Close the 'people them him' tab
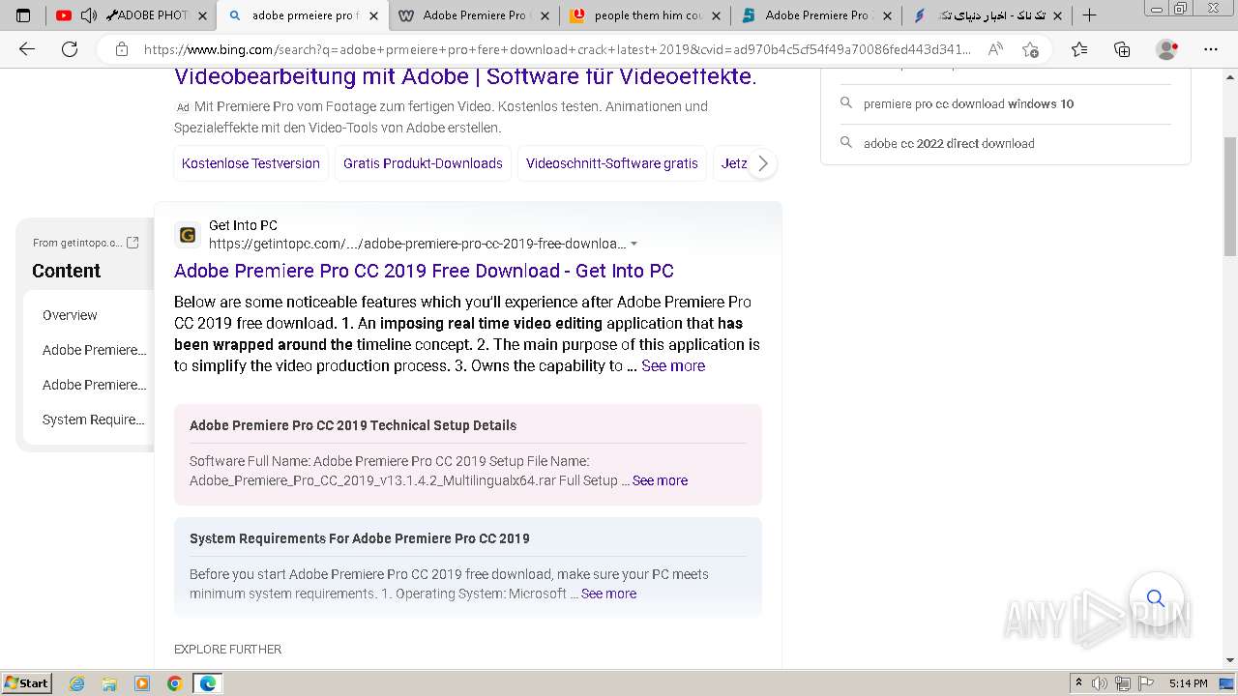The width and height of the screenshot is (1238, 696). (716, 15)
